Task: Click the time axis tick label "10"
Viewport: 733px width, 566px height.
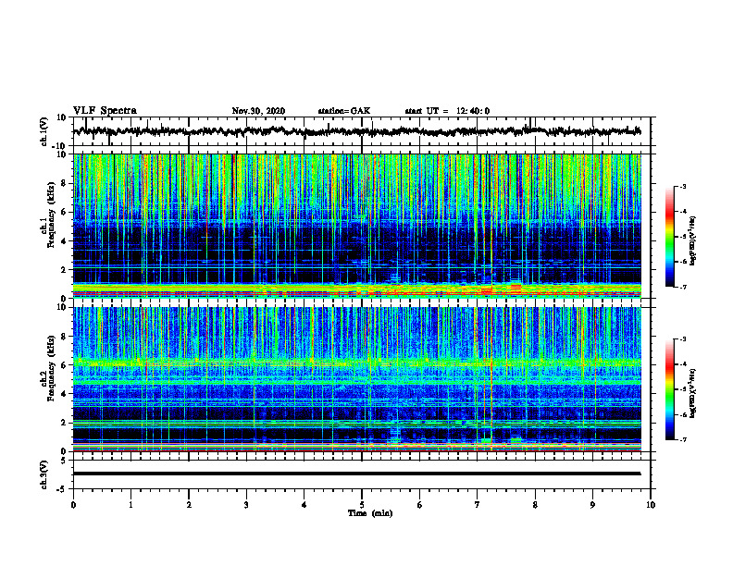Action: (x=651, y=505)
